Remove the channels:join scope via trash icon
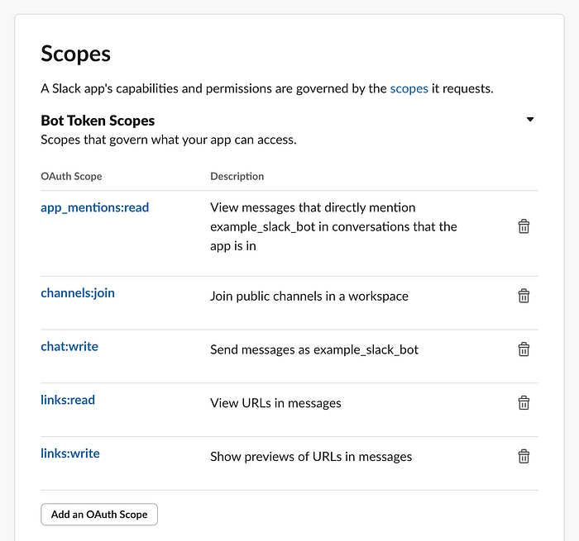 [x=524, y=296]
